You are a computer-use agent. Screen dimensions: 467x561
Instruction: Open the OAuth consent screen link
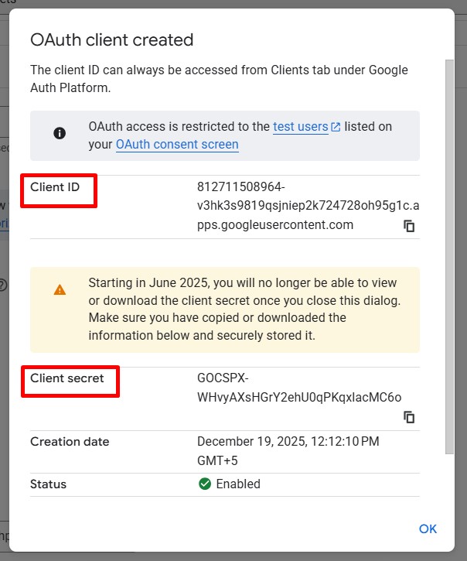[x=177, y=144]
